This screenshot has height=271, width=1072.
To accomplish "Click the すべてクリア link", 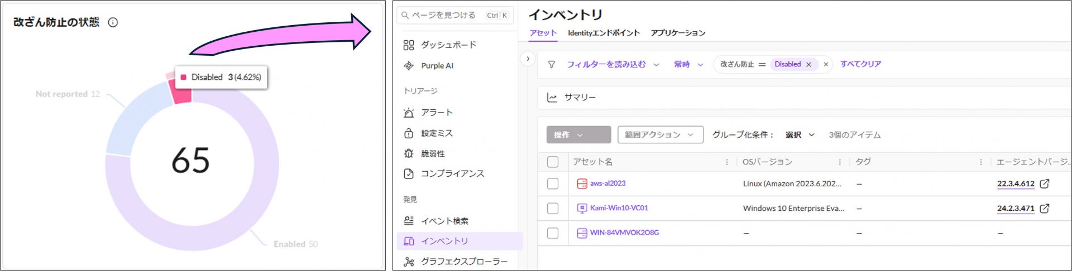I will coord(860,64).
